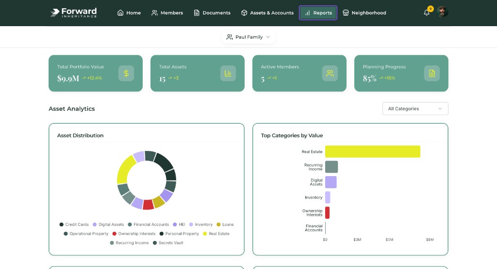Open the Assets & Accounts tab
The width and height of the screenshot is (497, 269).
pos(267,13)
